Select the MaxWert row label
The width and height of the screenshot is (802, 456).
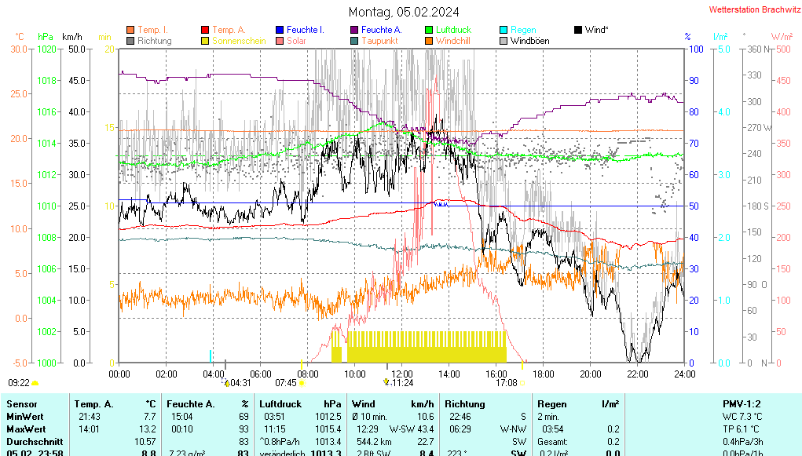pos(24,429)
